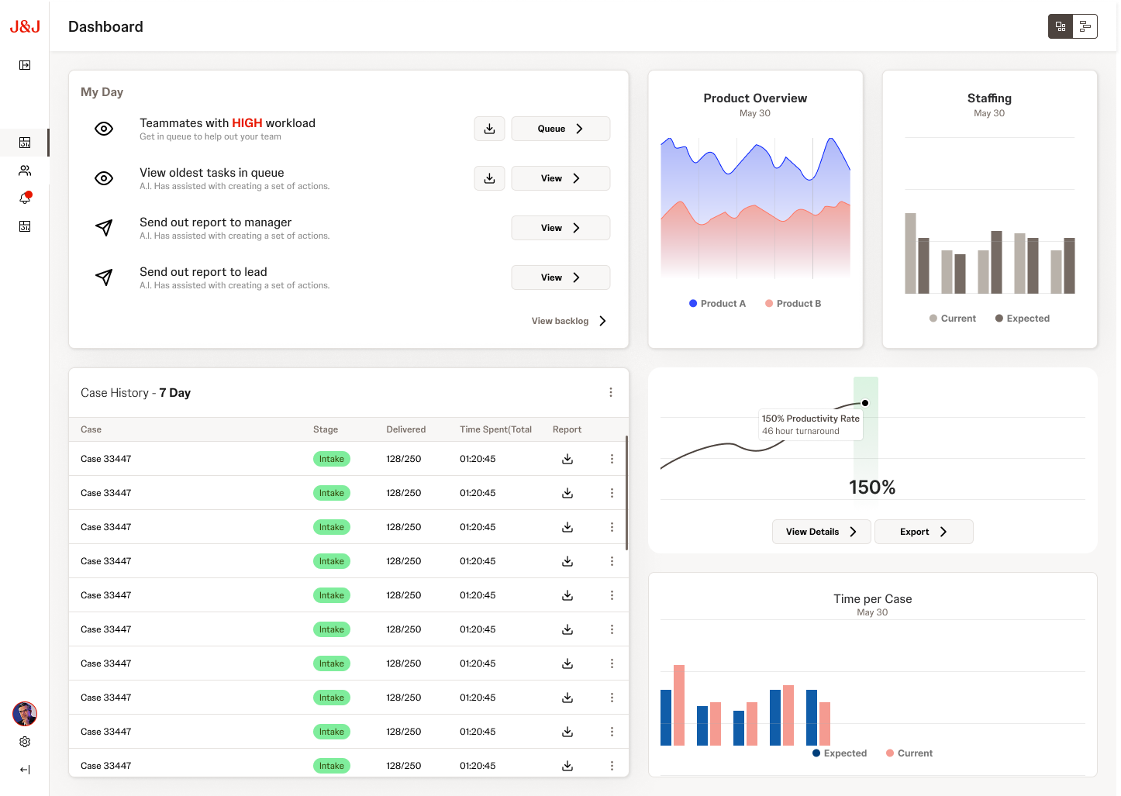This screenshot has height=796, width=1121.
Task: Switch to timeline view in the top-right toggle
Action: coord(1085,26)
